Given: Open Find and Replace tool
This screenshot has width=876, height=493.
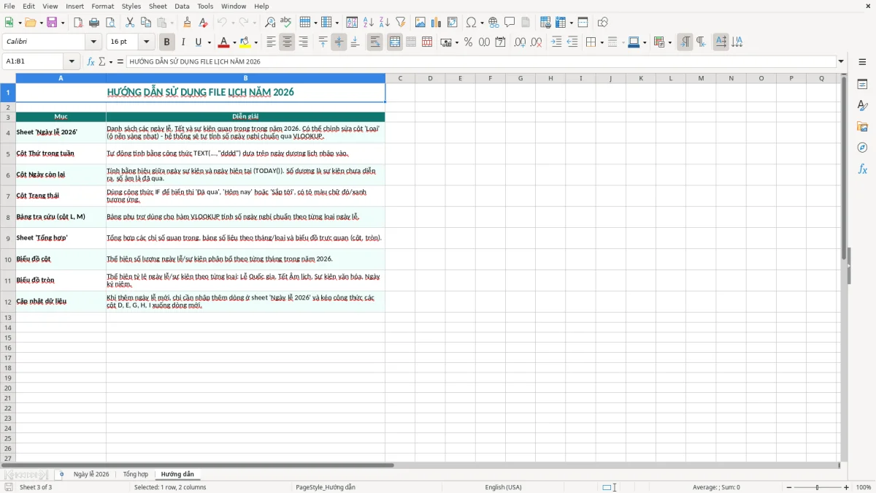Looking at the screenshot, I should [270, 22].
